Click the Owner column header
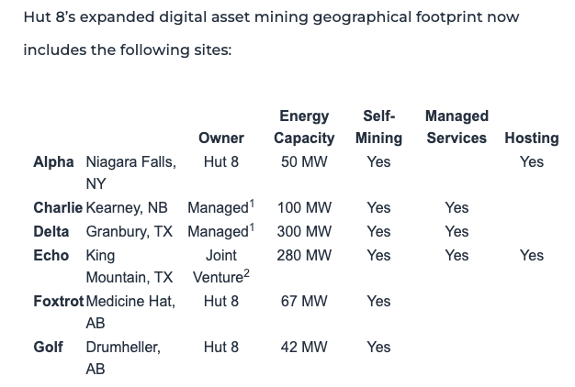This screenshot has height=387, width=575. 221,138
